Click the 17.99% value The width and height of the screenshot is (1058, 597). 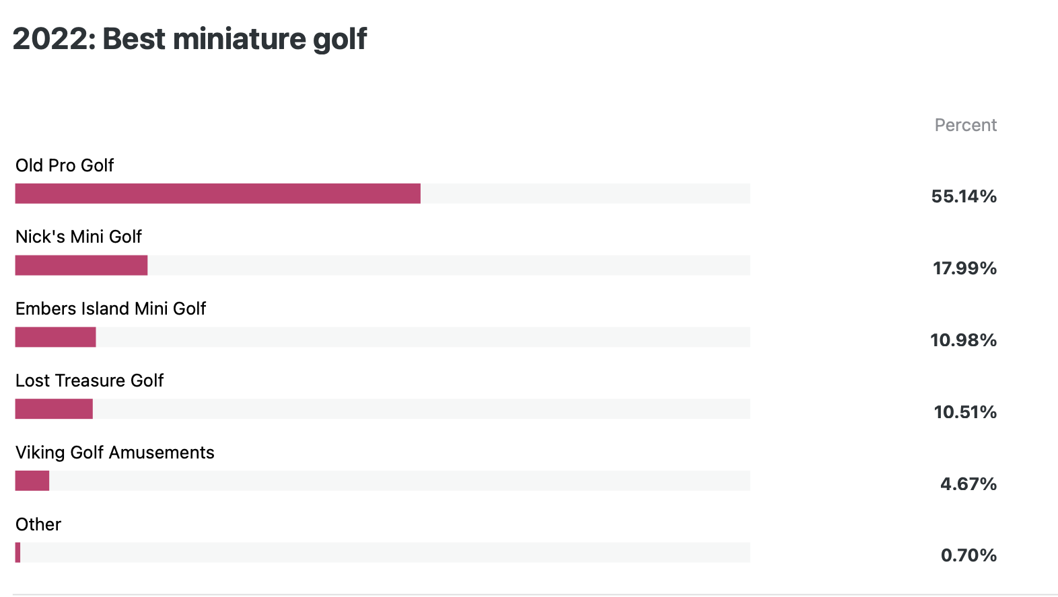tap(964, 268)
